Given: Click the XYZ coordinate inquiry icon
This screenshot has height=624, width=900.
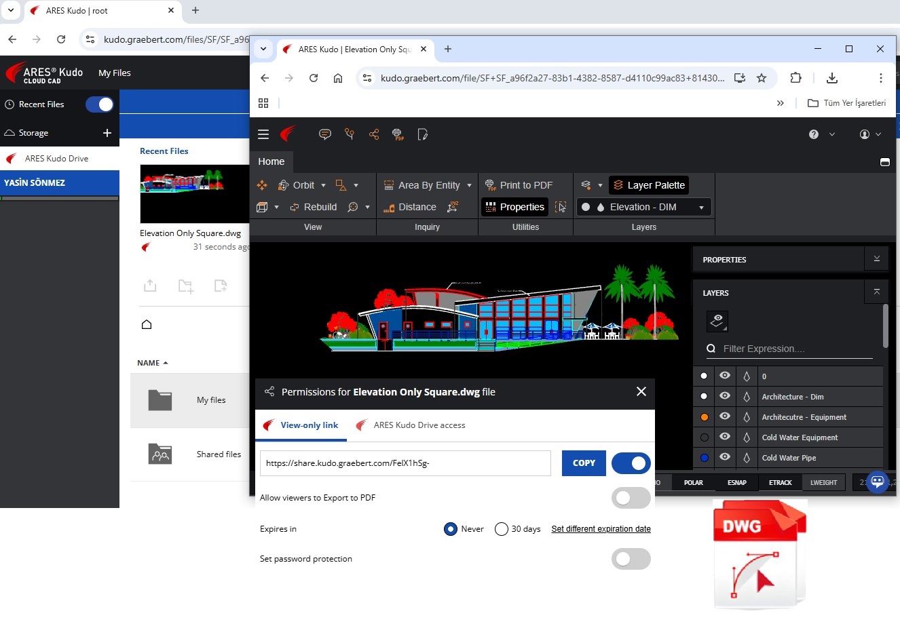Looking at the screenshot, I should pyautogui.click(x=453, y=207).
